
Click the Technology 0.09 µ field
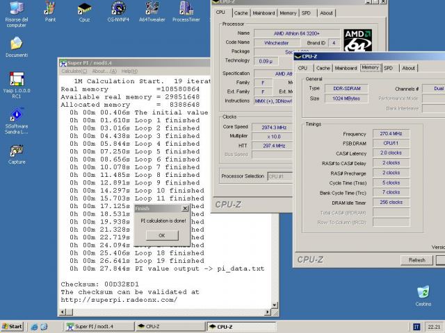pos(266,61)
